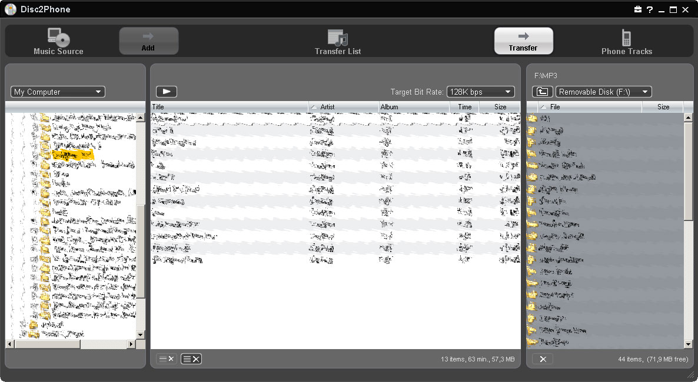Open the Phone Tracks section

(626, 42)
